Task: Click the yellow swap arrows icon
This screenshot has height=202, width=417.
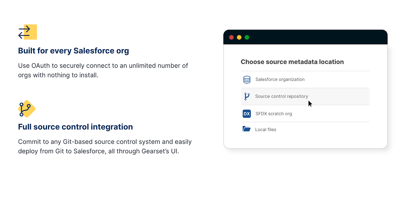Action: [27, 32]
